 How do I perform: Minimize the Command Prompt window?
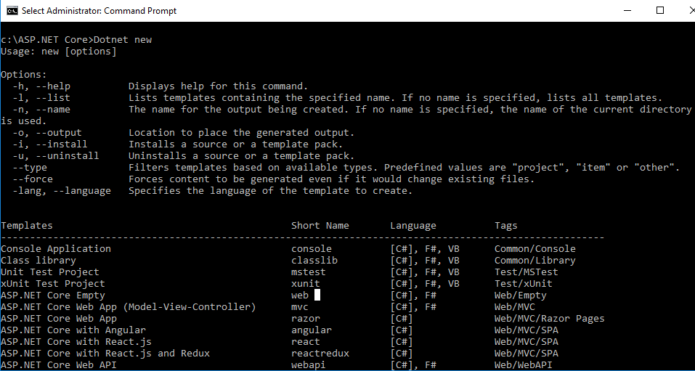[x=627, y=10]
